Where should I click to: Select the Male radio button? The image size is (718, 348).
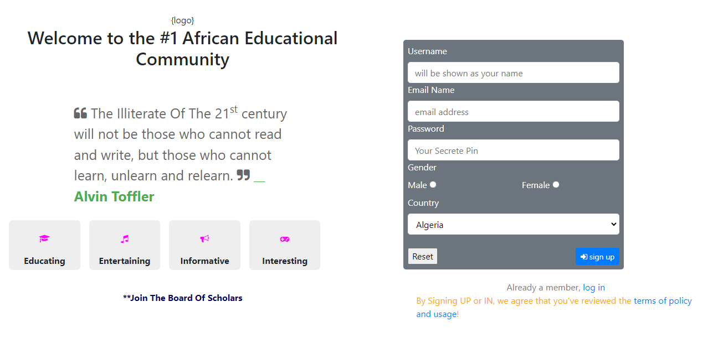433,185
